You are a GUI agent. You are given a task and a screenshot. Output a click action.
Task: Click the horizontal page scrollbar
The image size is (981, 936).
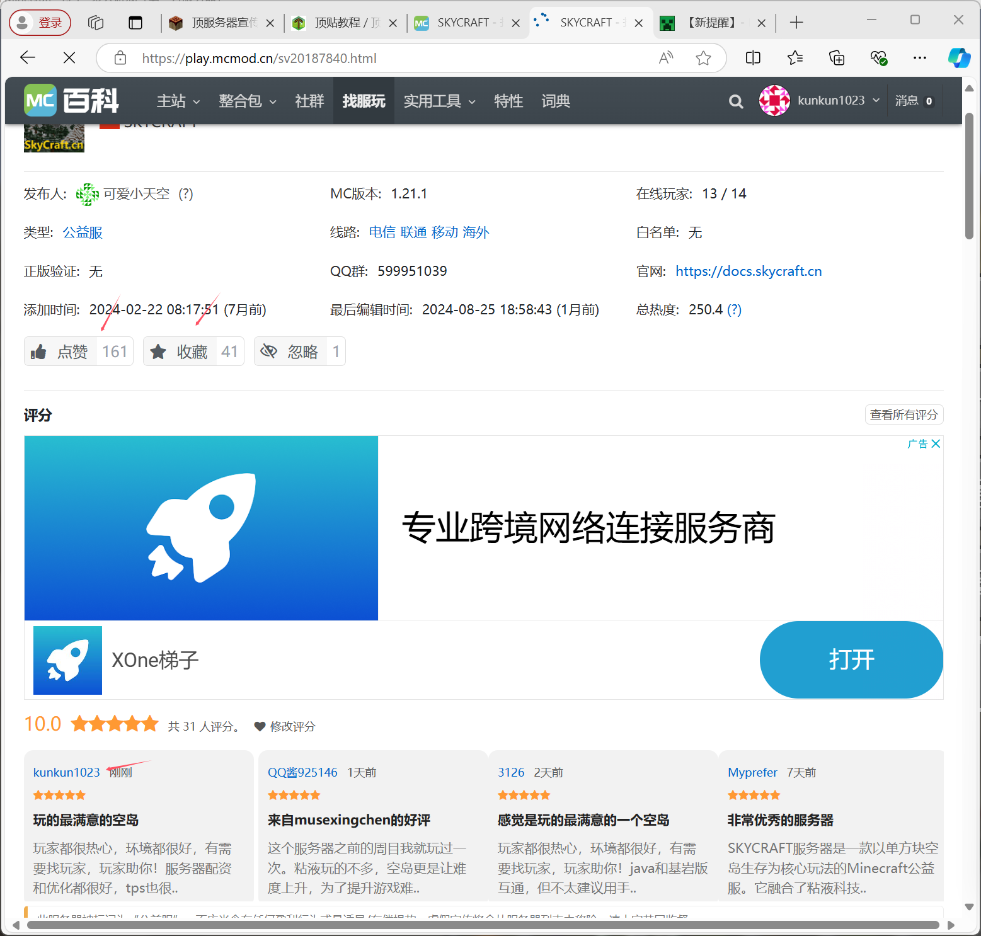pos(483,925)
